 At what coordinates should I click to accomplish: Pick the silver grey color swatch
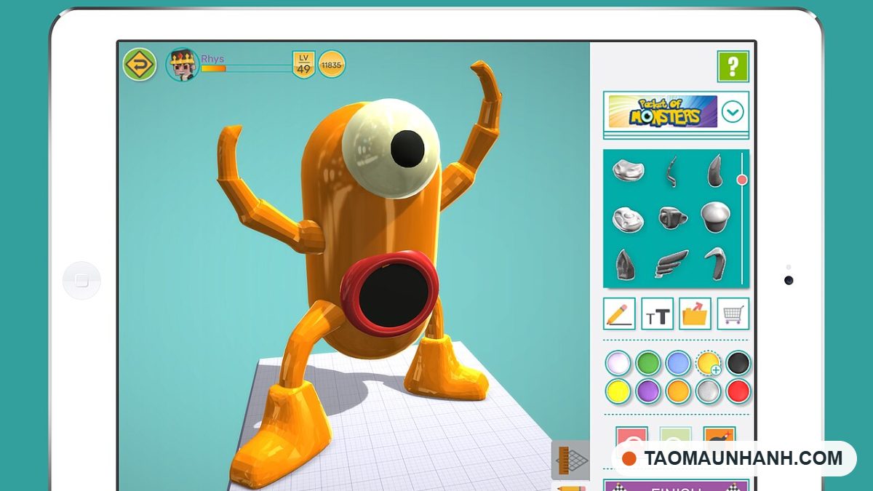[709, 391]
